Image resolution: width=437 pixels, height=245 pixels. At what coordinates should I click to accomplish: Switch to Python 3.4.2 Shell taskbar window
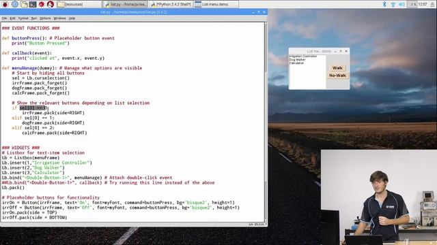(171, 4)
